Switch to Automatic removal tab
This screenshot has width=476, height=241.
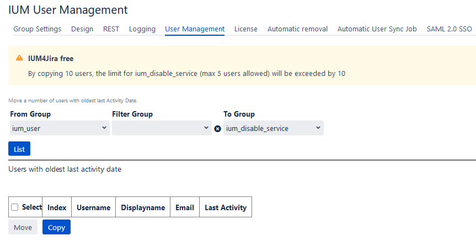point(297,29)
